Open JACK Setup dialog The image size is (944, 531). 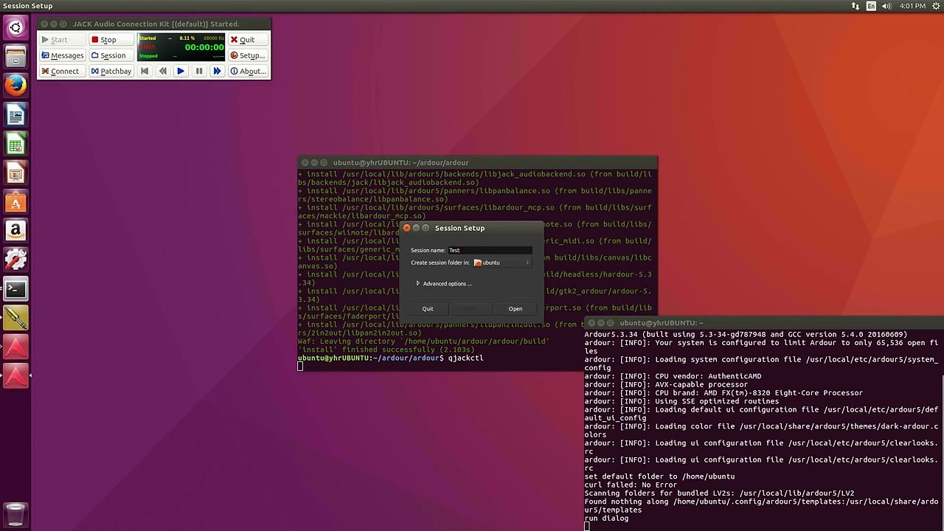click(247, 55)
